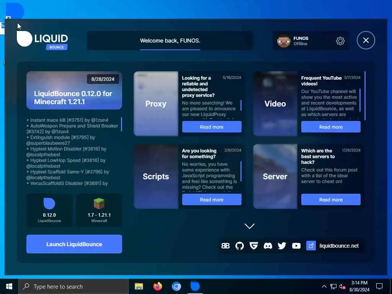This screenshot has width=392, height=294.
Task: Click the 'Hypixel Scaffold Same-Y [#3799]' entry
Action: coord(68,175)
